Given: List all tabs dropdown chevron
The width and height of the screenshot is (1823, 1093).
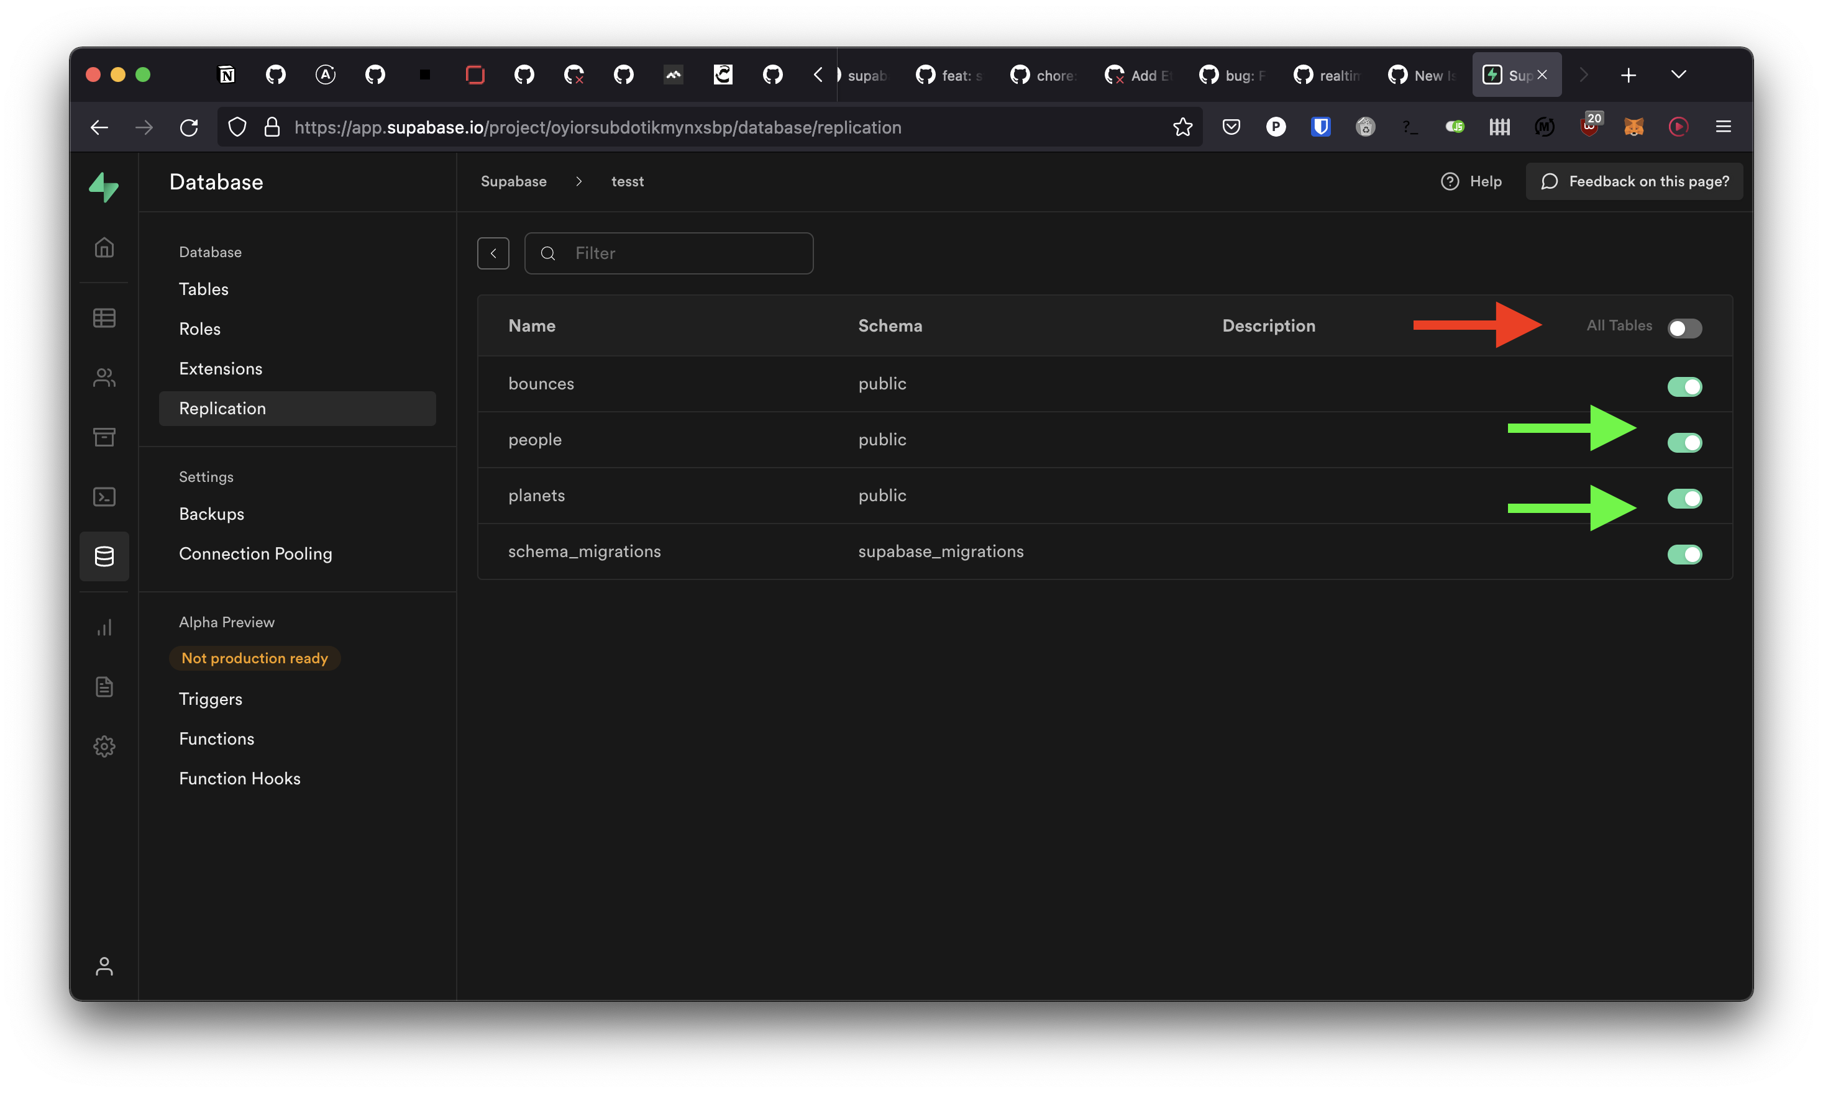Looking at the screenshot, I should pyautogui.click(x=1679, y=75).
